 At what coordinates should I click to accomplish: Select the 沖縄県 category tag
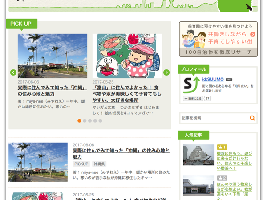(x=99, y=164)
